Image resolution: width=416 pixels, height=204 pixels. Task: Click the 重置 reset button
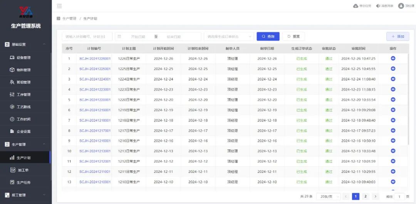[x=294, y=36]
